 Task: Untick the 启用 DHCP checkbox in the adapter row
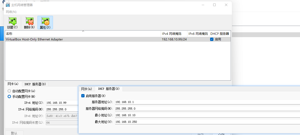212,39
